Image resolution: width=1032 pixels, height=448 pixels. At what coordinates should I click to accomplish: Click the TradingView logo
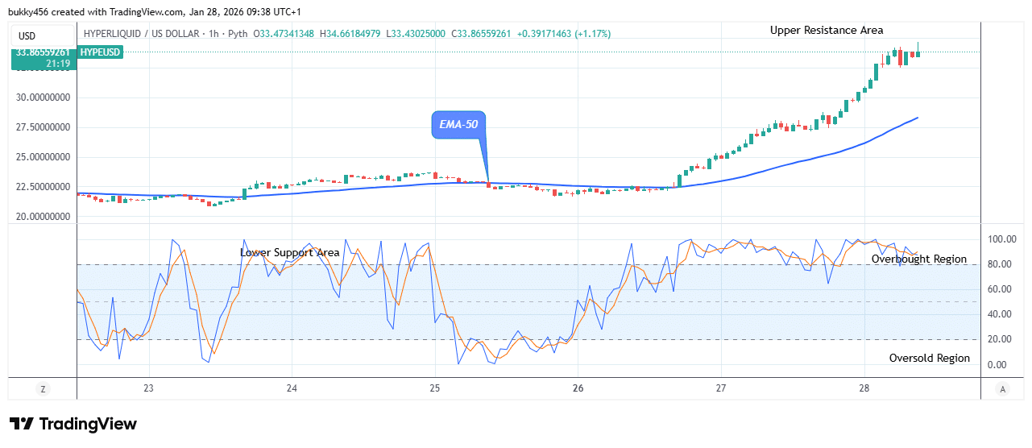[73, 424]
